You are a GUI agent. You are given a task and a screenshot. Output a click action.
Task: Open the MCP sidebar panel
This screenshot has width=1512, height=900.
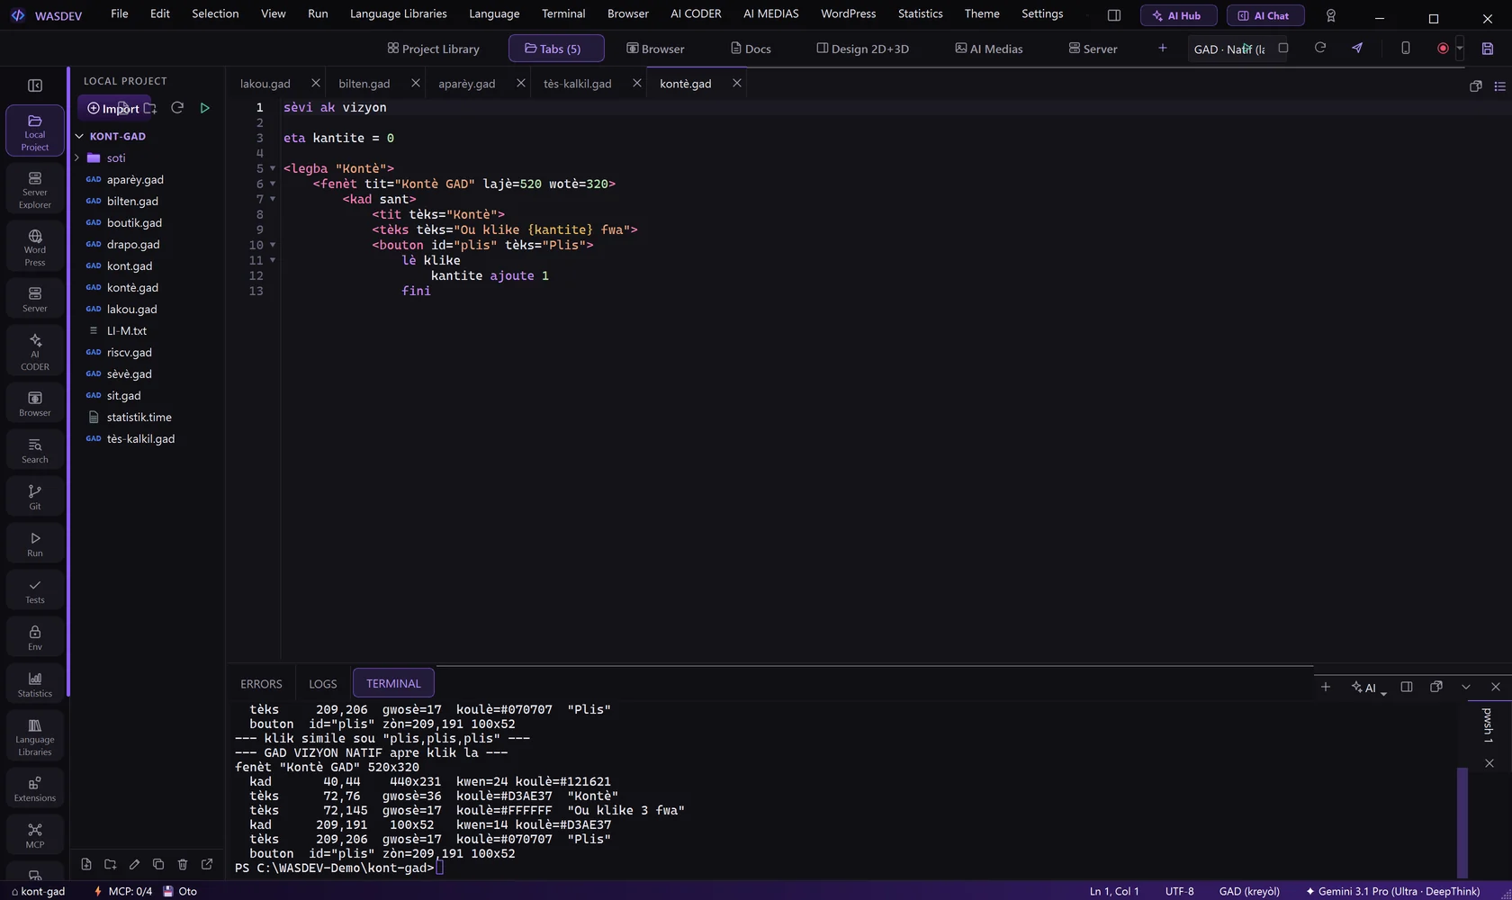pos(34,835)
